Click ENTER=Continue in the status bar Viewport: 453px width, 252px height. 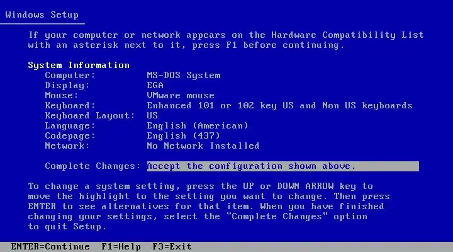click(50, 247)
